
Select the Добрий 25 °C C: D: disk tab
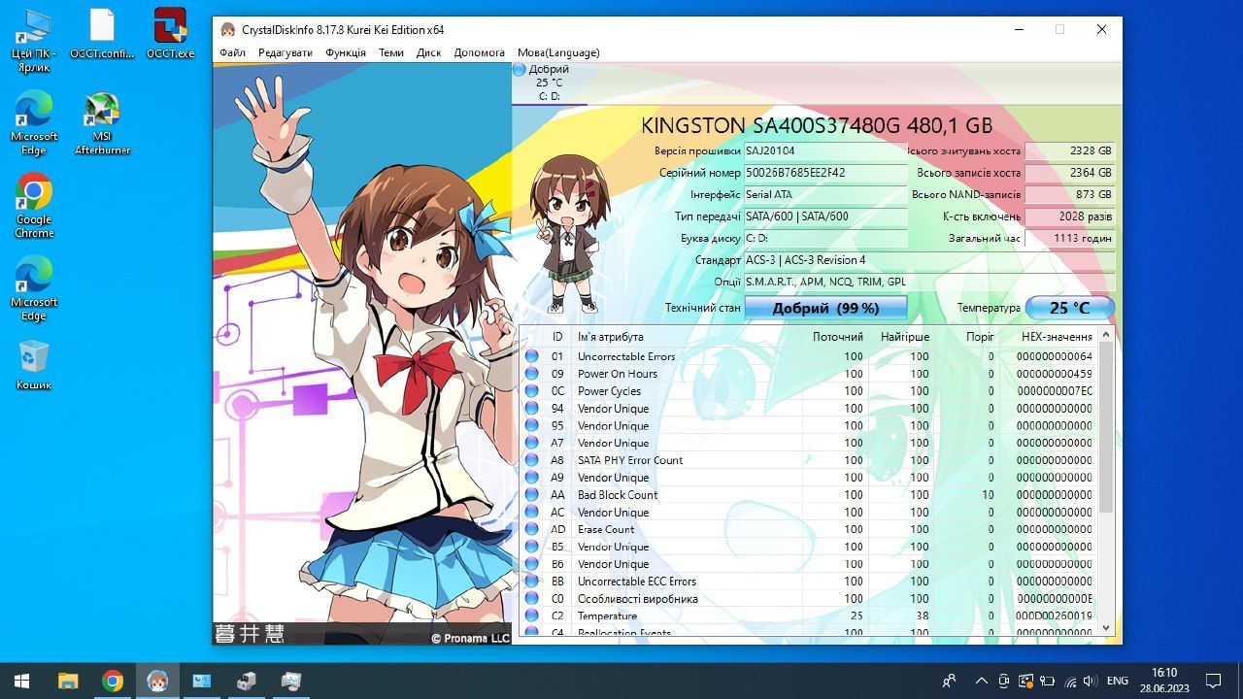(550, 83)
